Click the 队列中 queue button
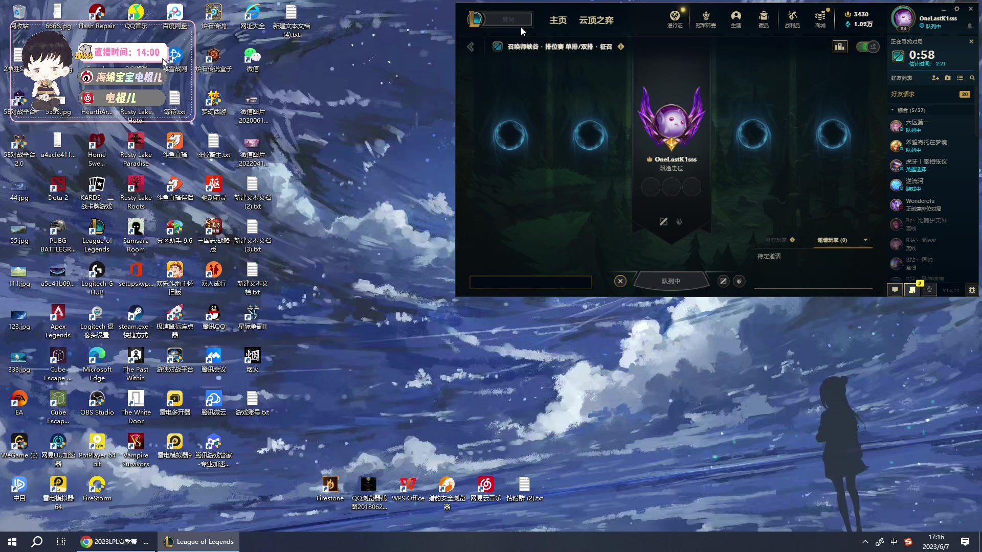The width and height of the screenshot is (982, 552). (671, 281)
